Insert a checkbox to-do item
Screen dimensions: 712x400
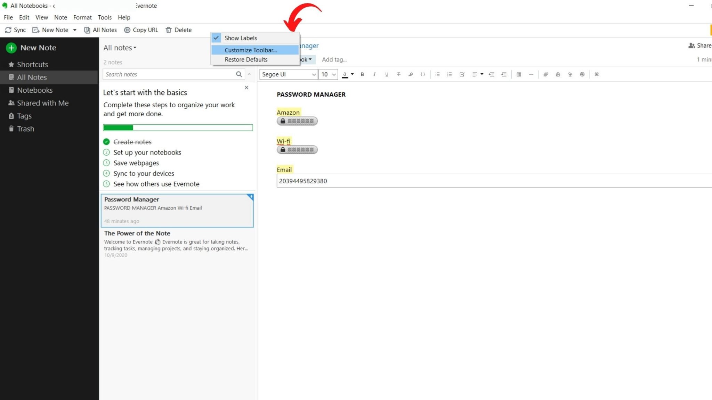(x=462, y=74)
